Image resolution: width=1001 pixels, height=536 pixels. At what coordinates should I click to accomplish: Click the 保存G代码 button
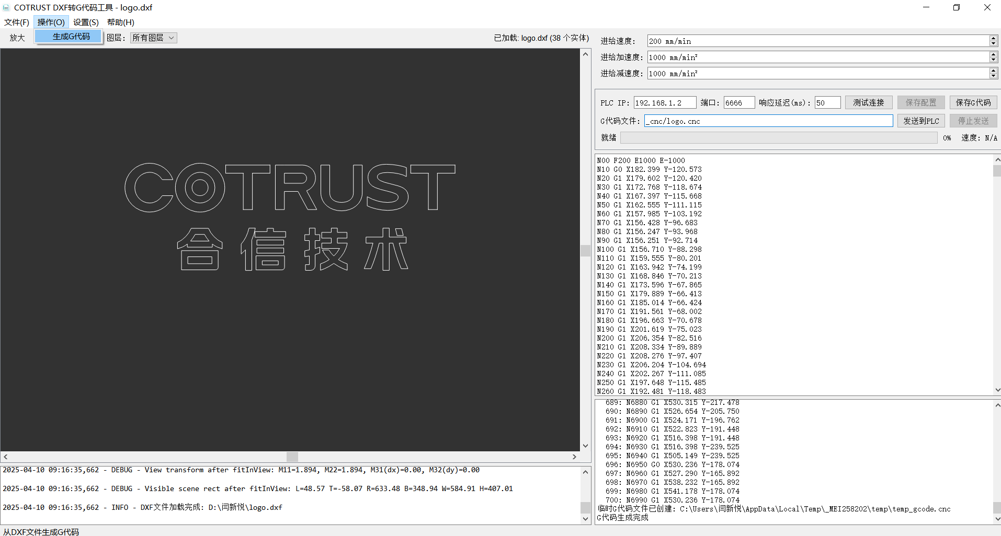(973, 102)
